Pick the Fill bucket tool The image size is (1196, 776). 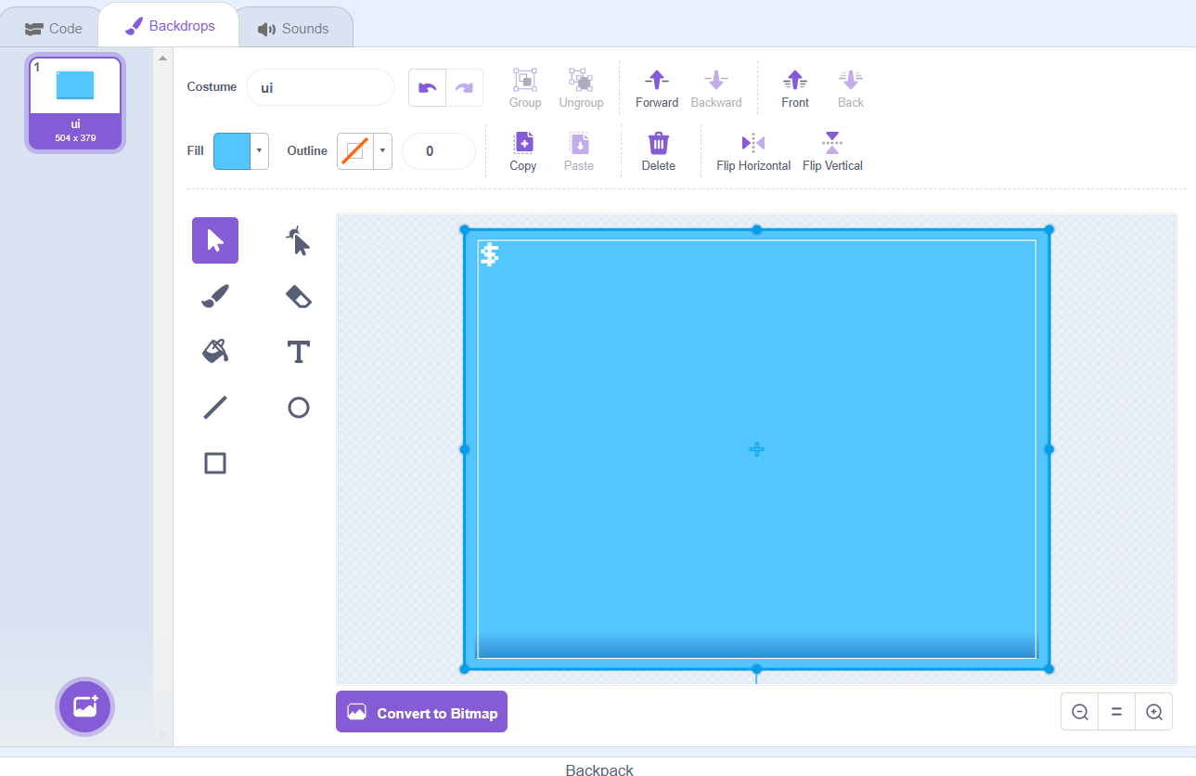215,352
